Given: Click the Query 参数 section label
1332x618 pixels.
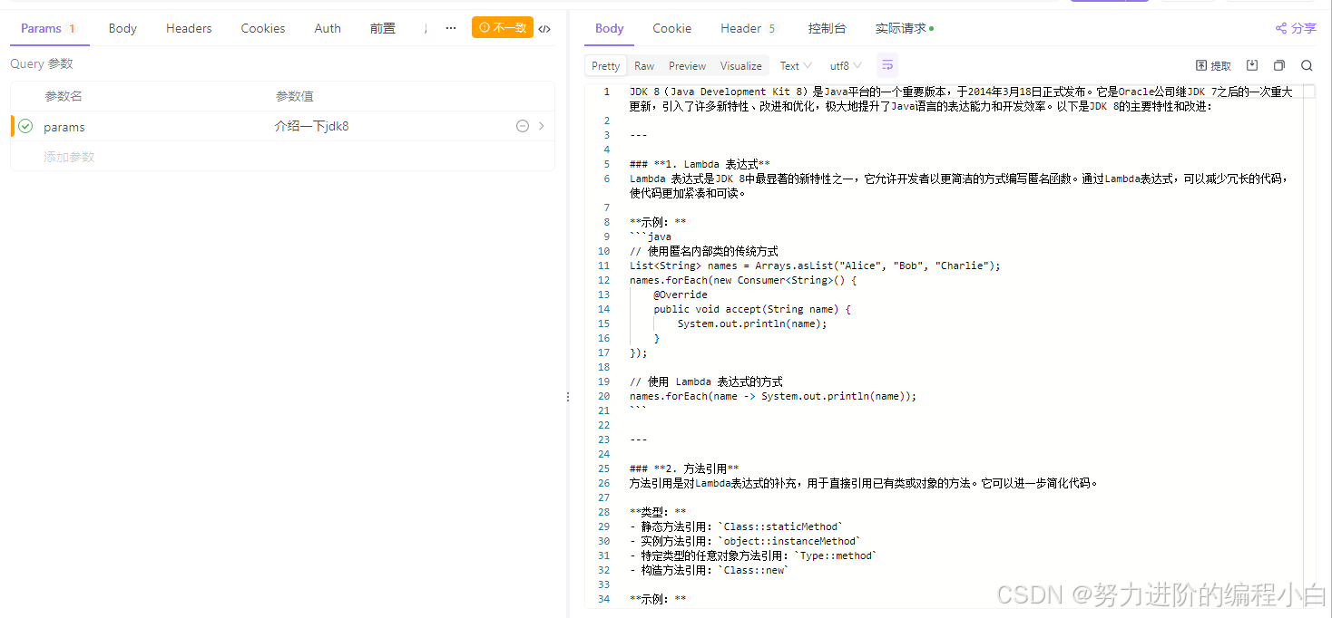Looking at the screenshot, I should (42, 63).
